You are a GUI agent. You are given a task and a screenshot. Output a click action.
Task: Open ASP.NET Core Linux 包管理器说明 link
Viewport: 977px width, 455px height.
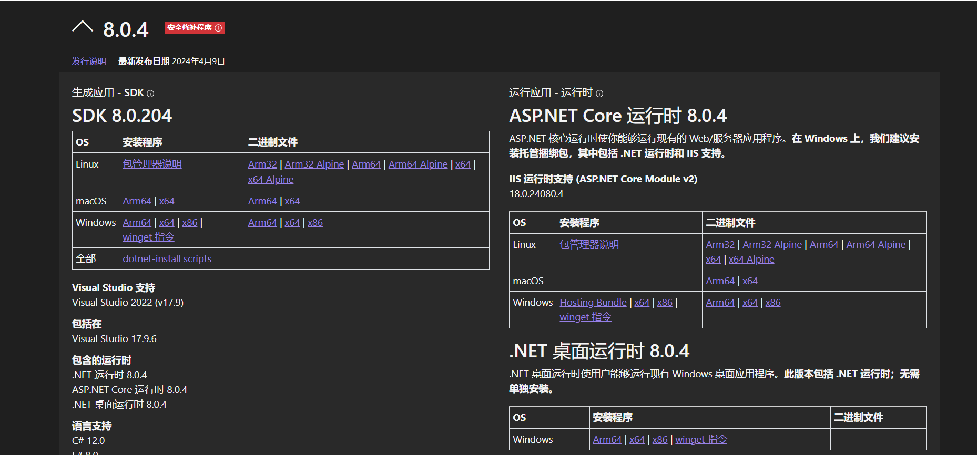(589, 244)
